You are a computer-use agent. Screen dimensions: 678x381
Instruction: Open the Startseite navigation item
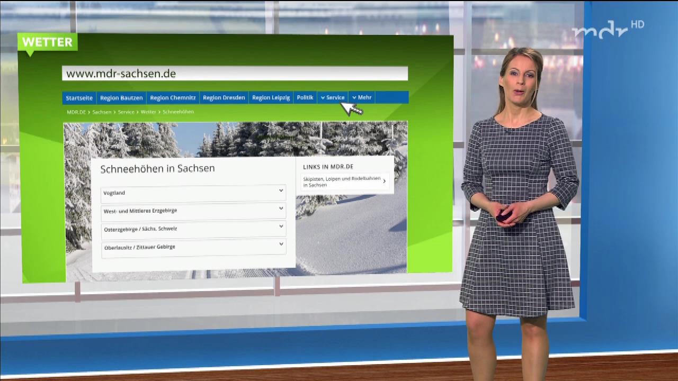pos(79,98)
